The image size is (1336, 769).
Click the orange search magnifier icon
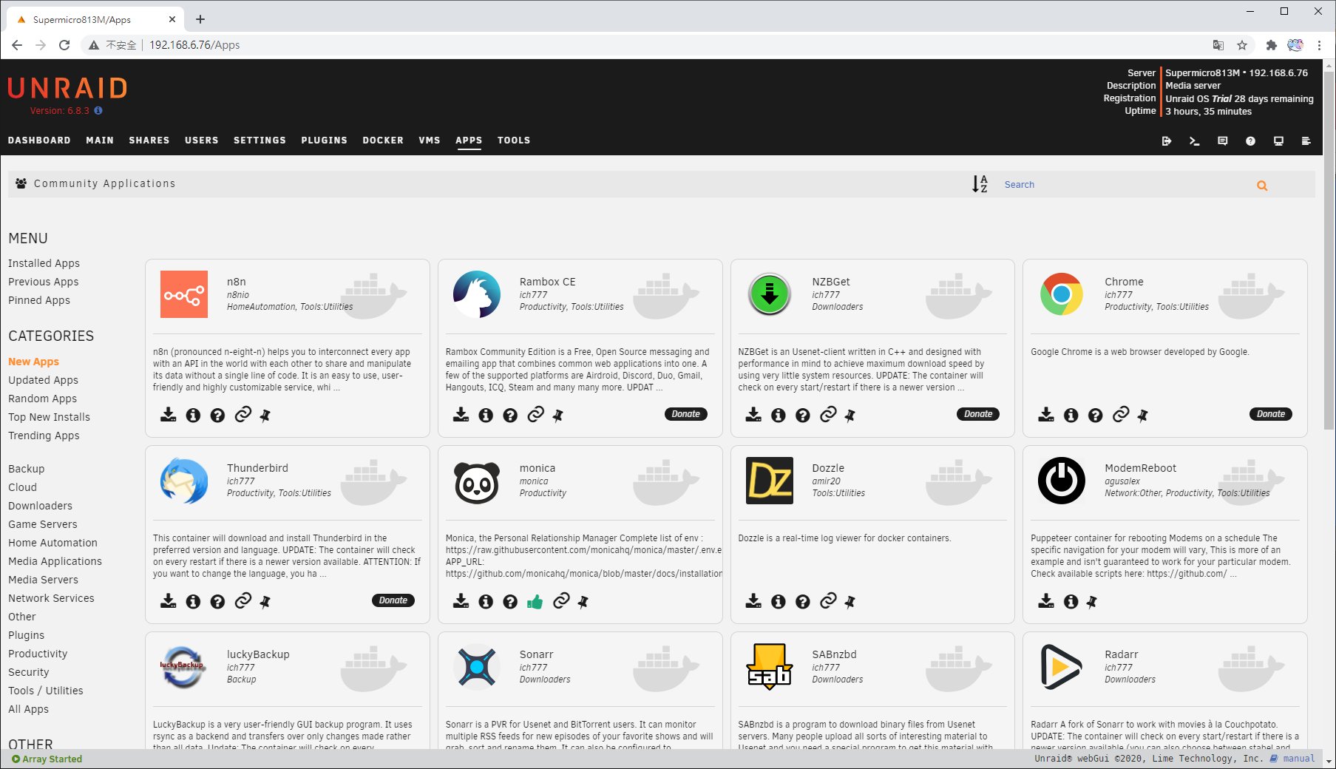(x=1262, y=186)
